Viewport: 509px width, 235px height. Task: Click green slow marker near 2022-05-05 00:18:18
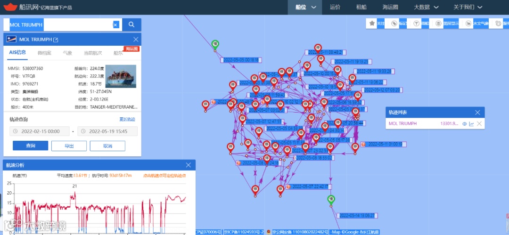(x=214, y=44)
